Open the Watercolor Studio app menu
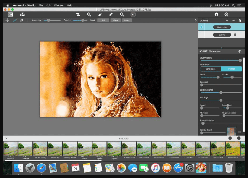This screenshot has width=248, height=178. click(x=24, y=5)
